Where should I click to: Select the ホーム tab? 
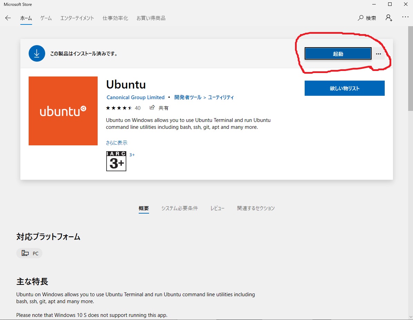point(26,18)
